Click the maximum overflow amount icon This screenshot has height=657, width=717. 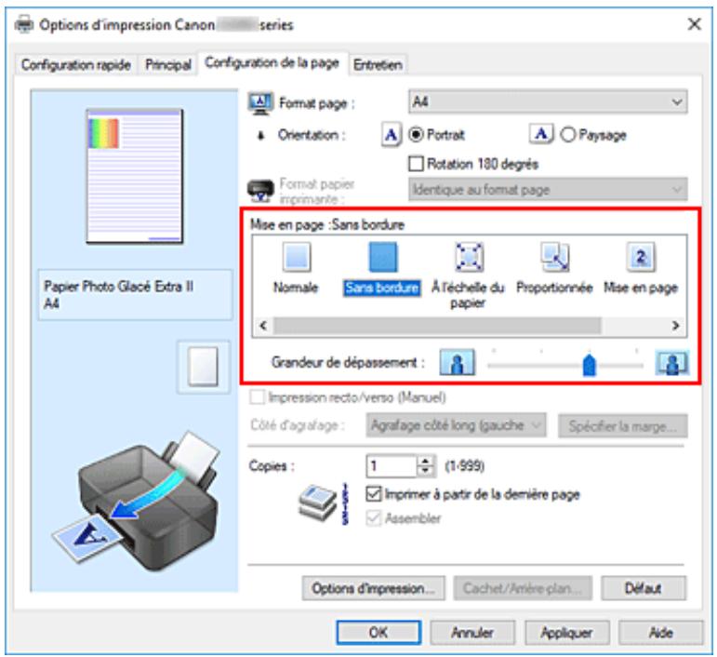[671, 362]
